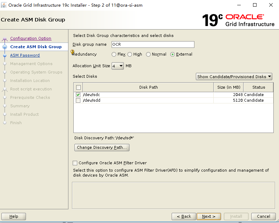
Task: Click the Help button
Action: pos(14,216)
